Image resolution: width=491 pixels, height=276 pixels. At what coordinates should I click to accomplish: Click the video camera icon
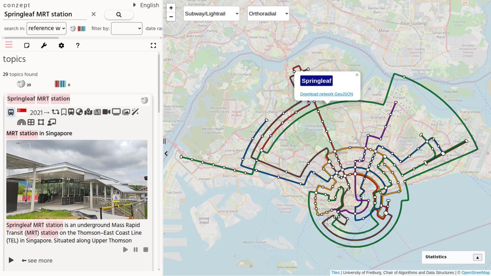pos(106,112)
